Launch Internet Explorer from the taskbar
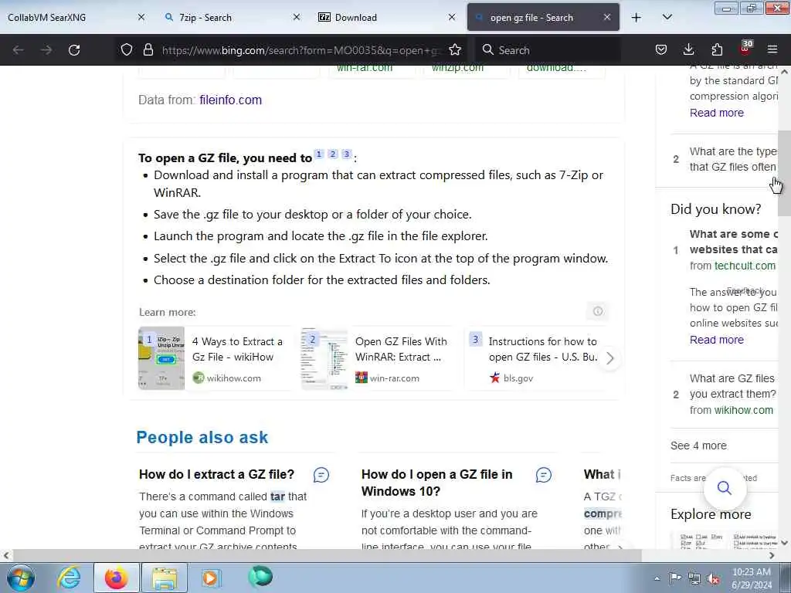791x593 pixels. click(x=69, y=578)
